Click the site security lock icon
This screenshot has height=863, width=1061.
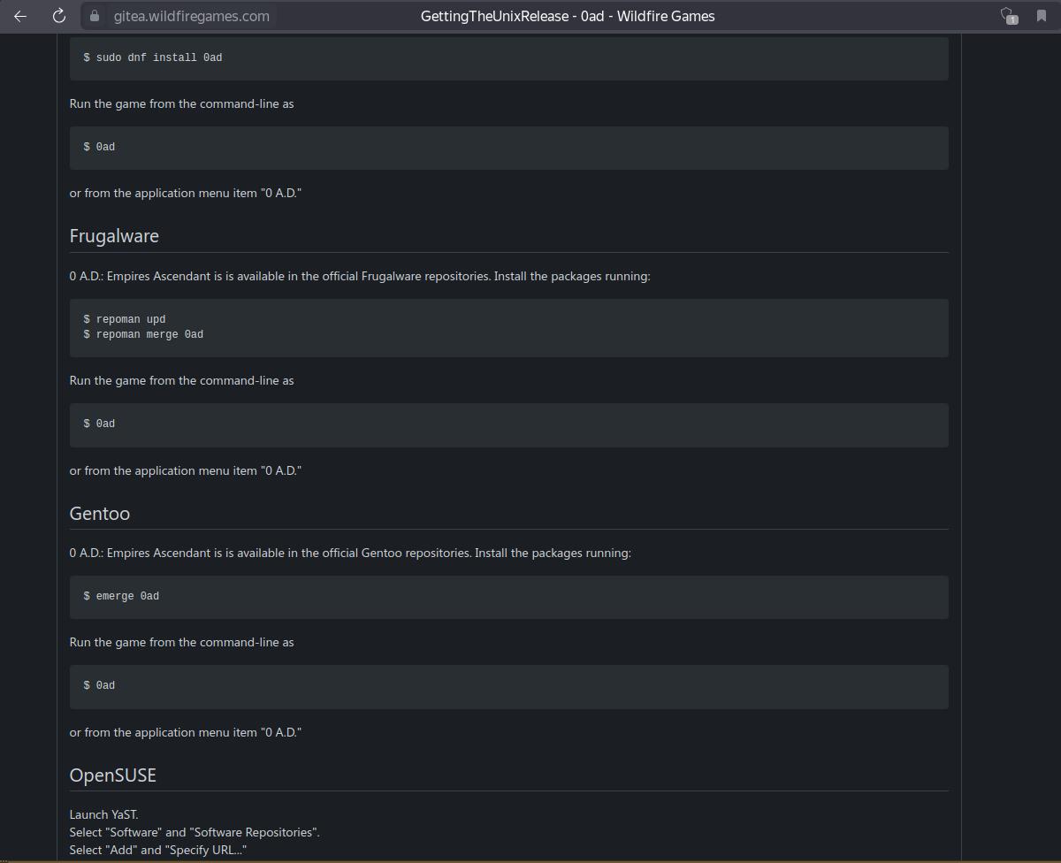coord(95,16)
